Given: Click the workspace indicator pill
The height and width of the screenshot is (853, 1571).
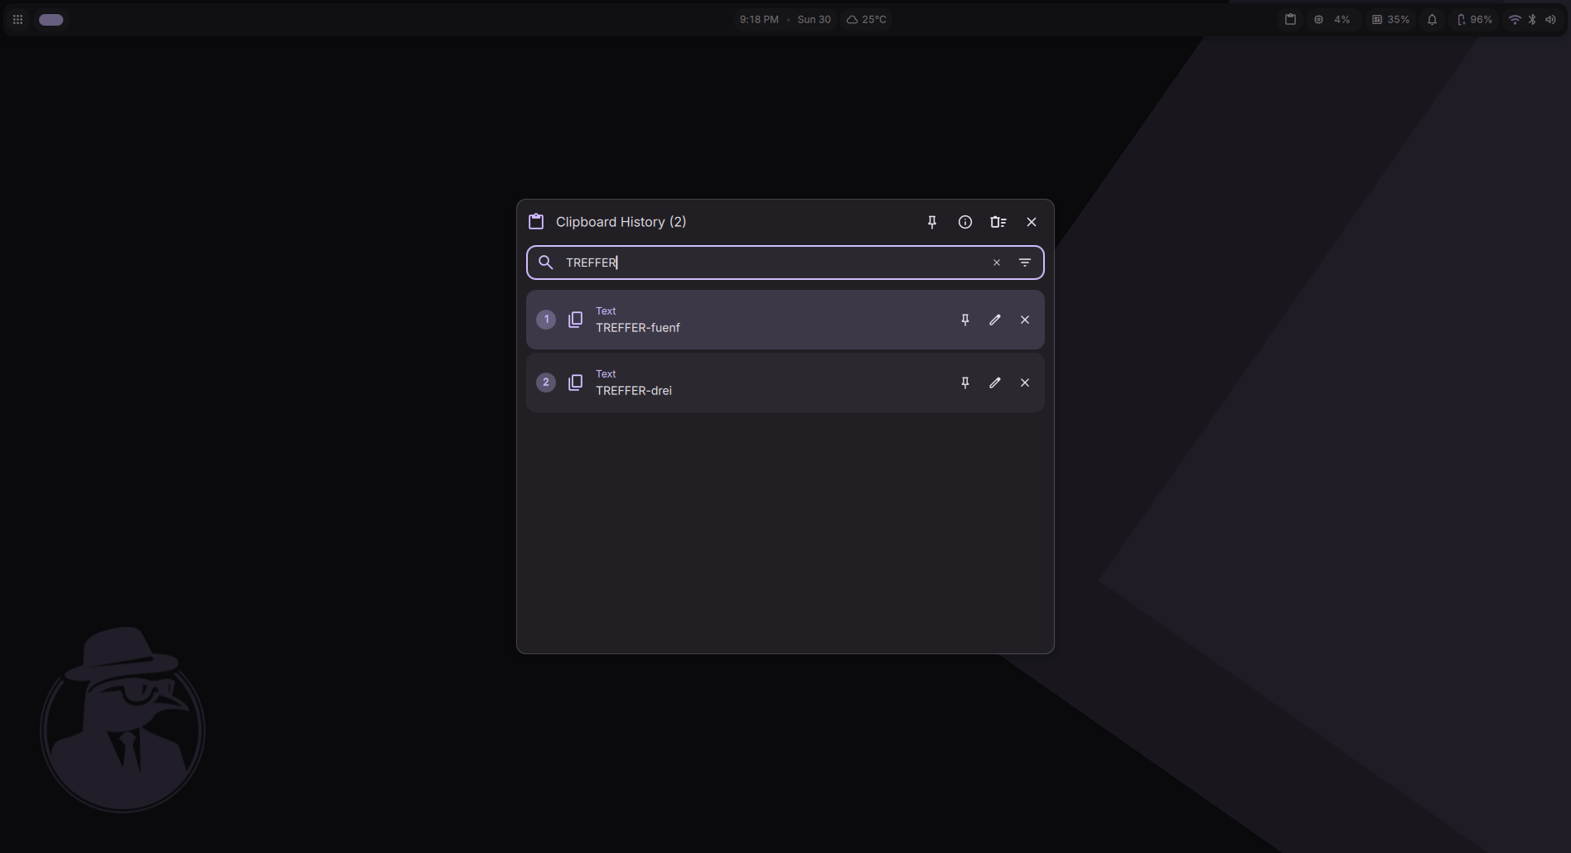Looking at the screenshot, I should pos(51,20).
